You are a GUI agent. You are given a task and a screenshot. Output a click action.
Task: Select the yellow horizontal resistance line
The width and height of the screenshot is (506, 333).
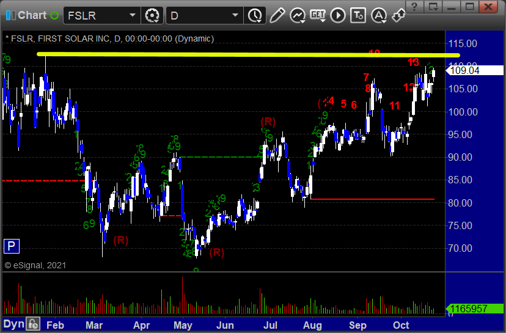[248, 55]
